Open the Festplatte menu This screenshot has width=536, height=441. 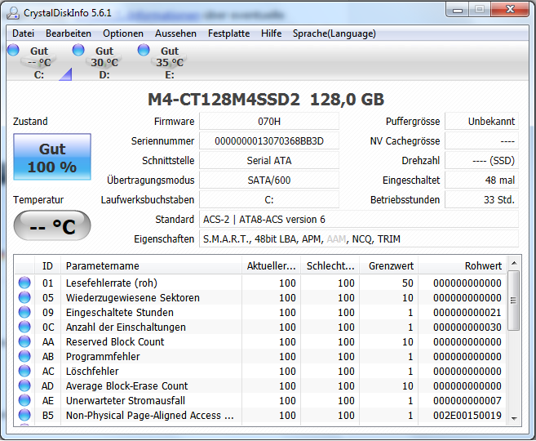point(228,33)
